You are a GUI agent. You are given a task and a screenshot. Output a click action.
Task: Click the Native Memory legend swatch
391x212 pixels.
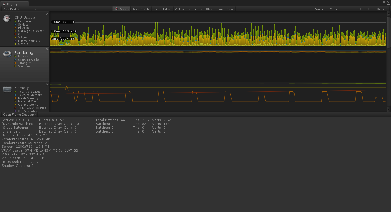(15, 41)
